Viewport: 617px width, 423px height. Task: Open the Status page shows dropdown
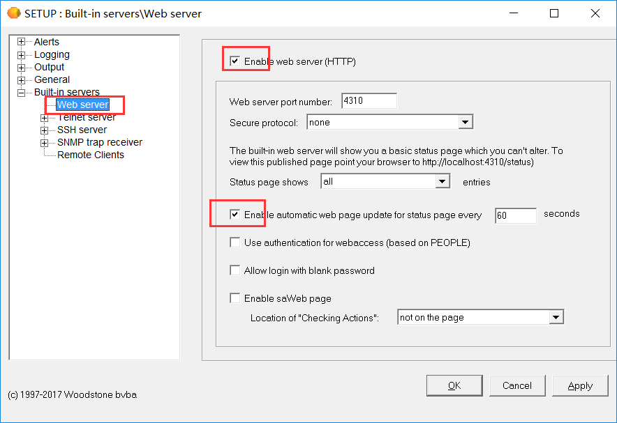[442, 180]
